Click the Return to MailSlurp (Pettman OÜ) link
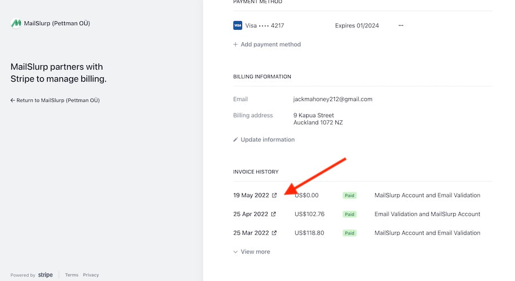 (x=58, y=100)
